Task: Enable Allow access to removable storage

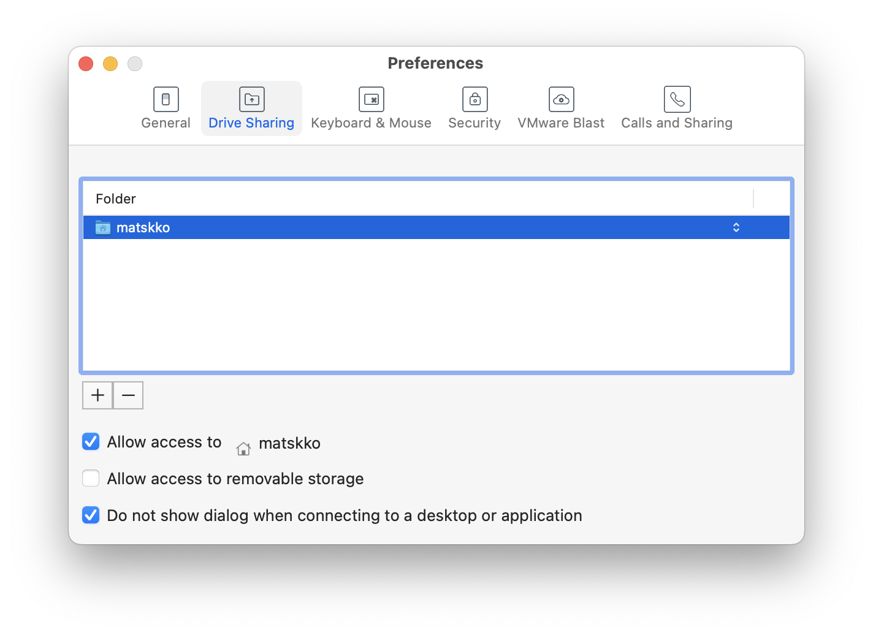Action: 91,478
